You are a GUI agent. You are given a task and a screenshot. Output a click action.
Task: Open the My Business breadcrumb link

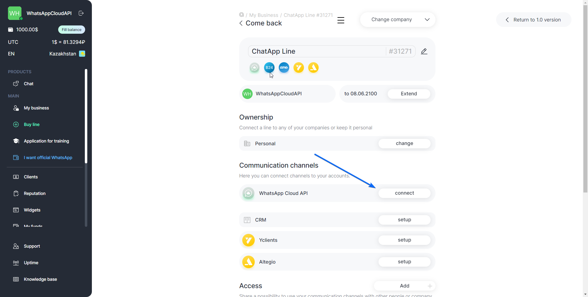point(263,15)
